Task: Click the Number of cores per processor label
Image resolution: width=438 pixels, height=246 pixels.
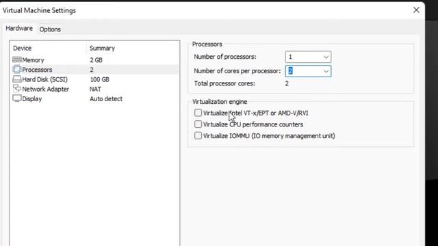Action: (x=237, y=71)
